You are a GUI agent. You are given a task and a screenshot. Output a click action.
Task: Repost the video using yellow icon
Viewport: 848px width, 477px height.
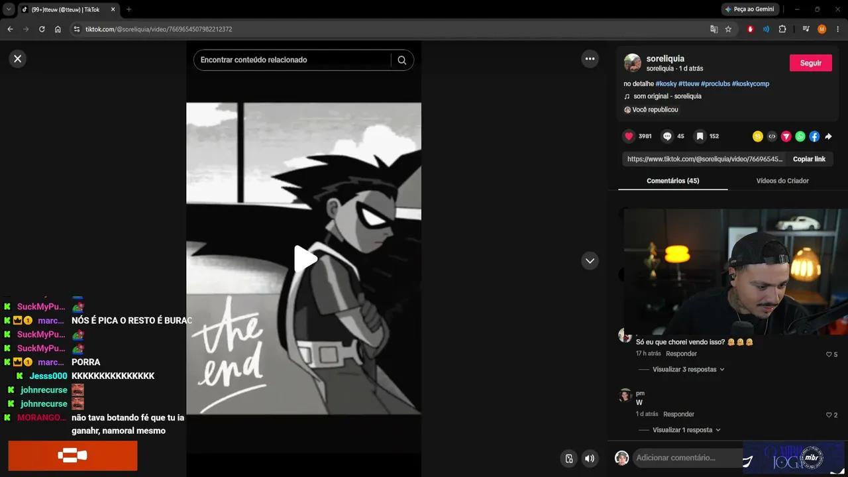pyautogui.click(x=758, y=136)
